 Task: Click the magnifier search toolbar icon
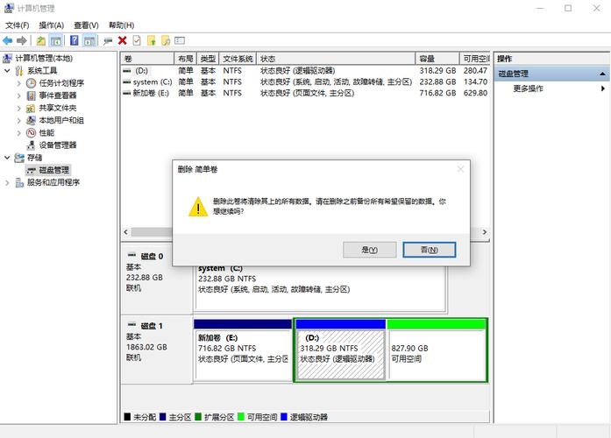point(166,40)
